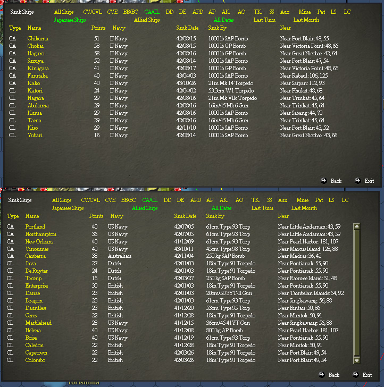Toggle Japanese Ships in the bottom panel

(68, 208)
